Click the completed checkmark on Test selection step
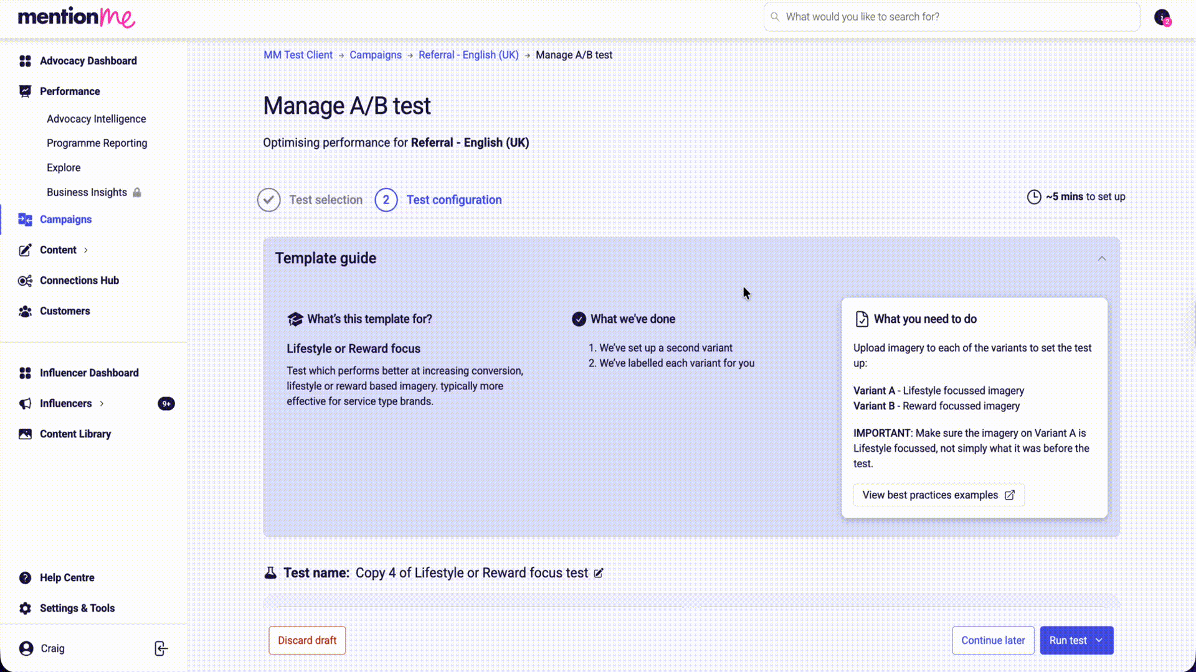 [268, 200]
